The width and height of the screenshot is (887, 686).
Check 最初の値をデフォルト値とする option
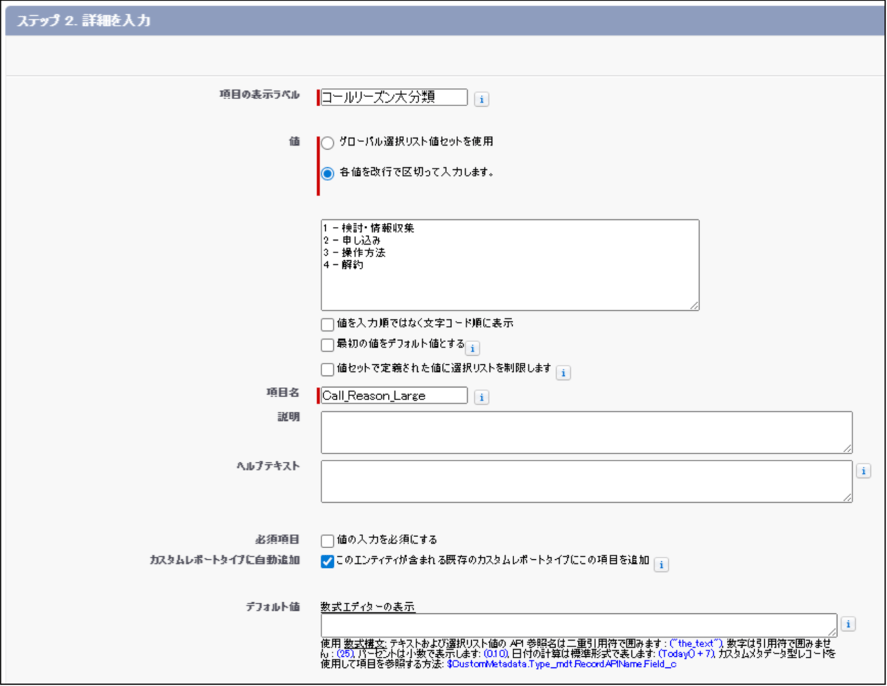328,345
